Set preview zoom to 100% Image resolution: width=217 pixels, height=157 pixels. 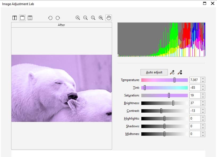coord(101,18)
